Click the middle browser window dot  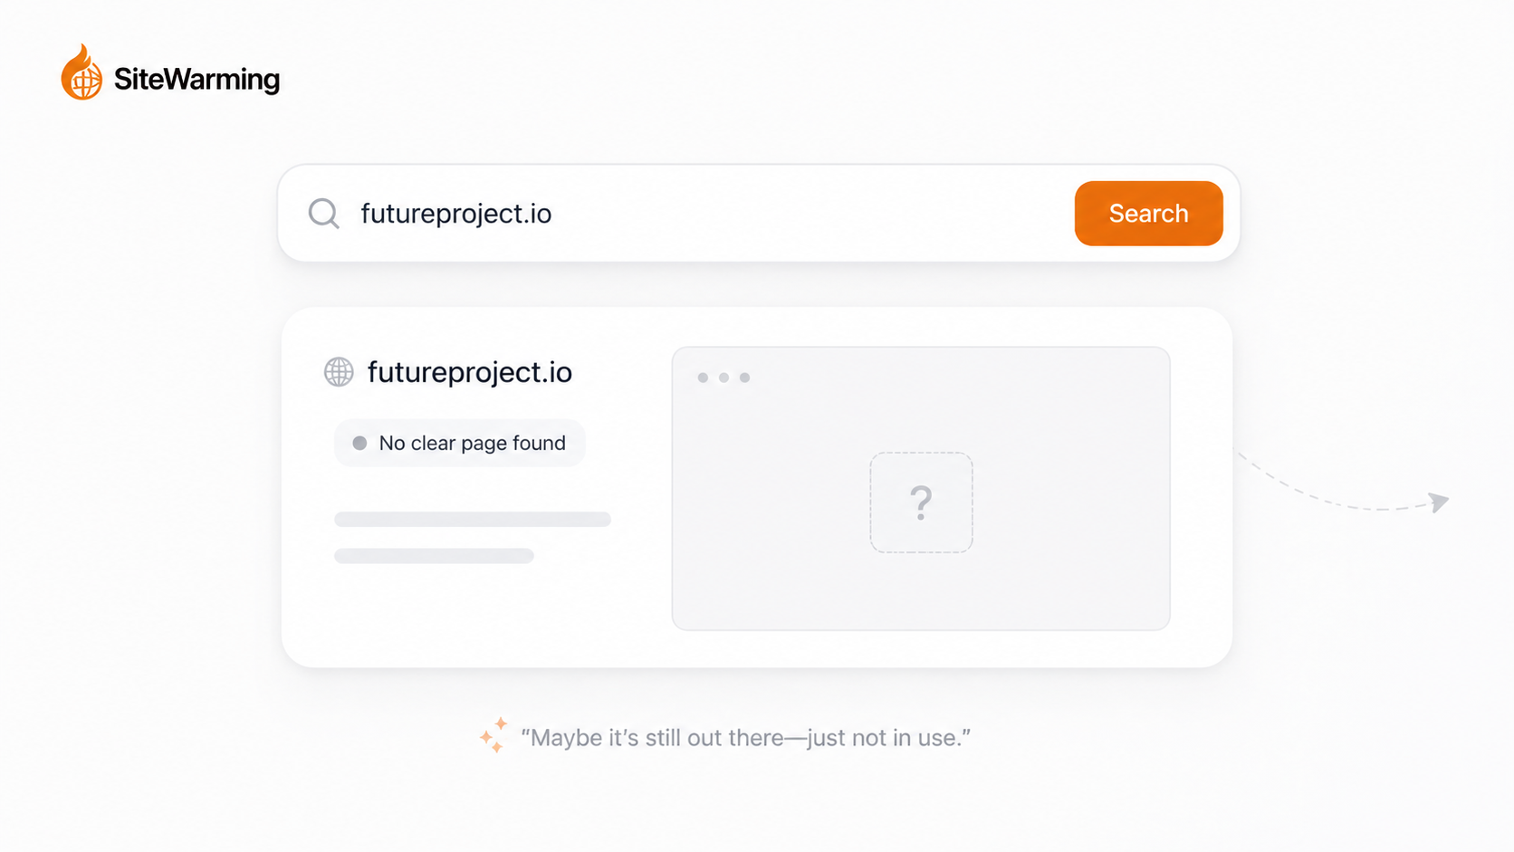coord(723,378)
